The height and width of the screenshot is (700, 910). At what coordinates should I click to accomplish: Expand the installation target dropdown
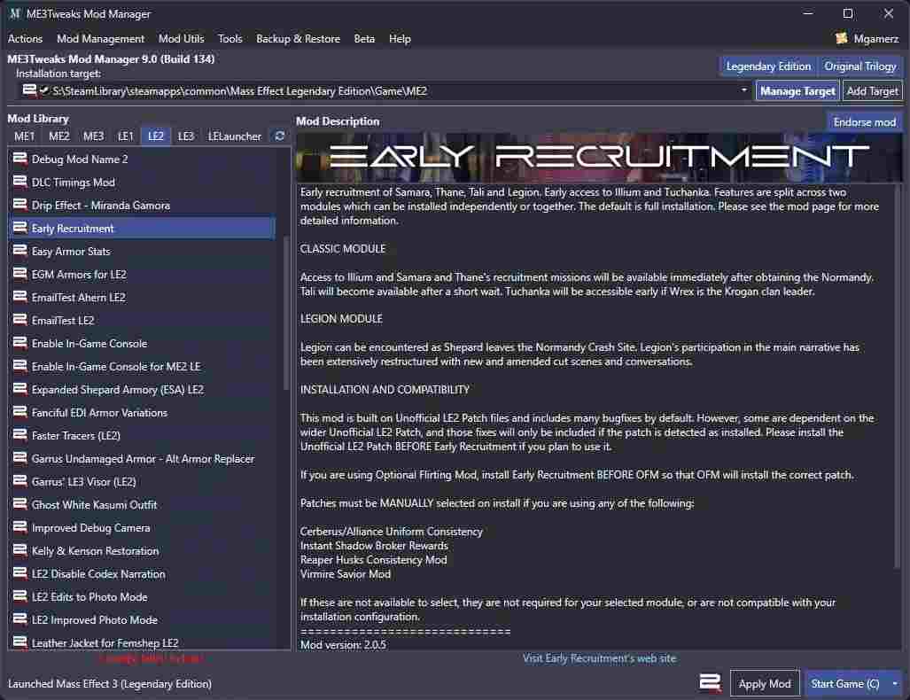[744, 90]
